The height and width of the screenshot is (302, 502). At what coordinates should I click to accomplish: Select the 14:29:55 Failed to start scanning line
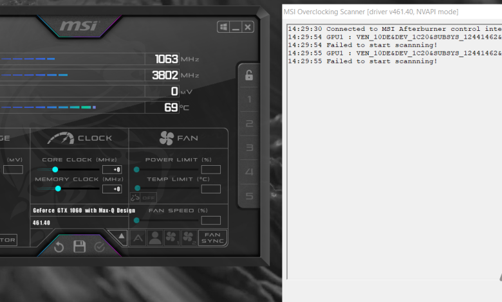362,61
